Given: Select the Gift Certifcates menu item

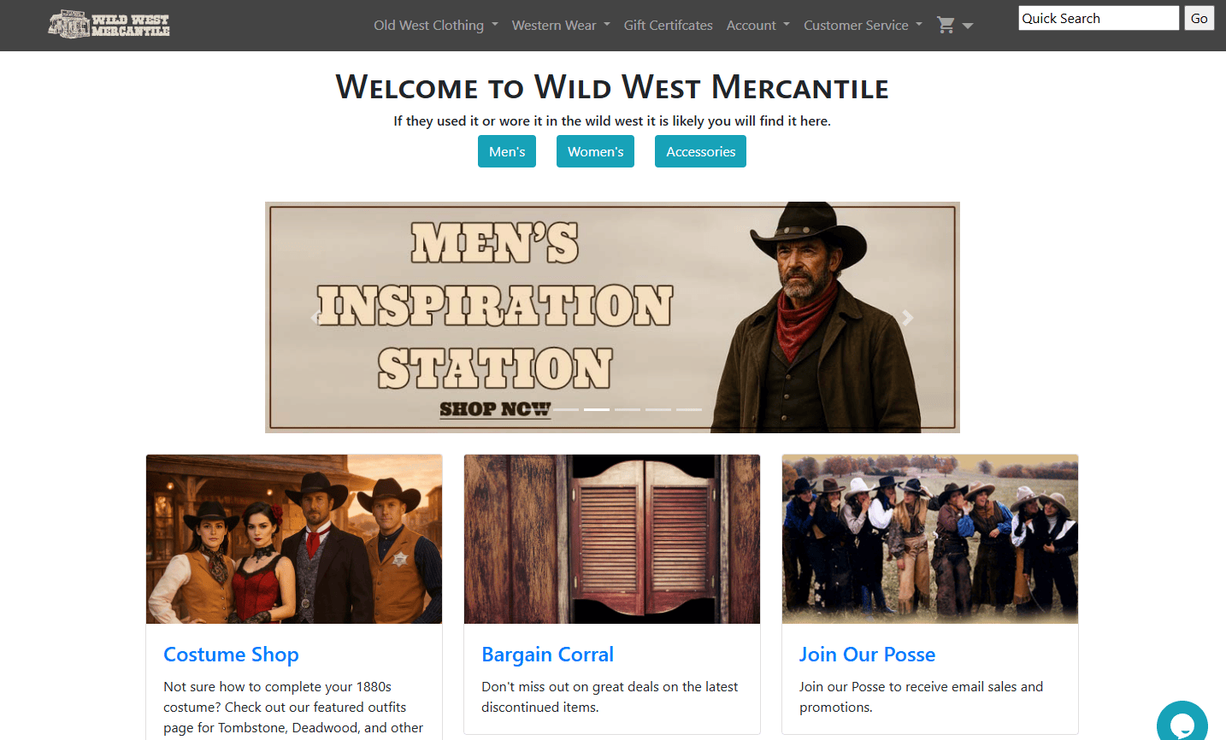Looking at the screenshot, I should (x=668, y=25).
